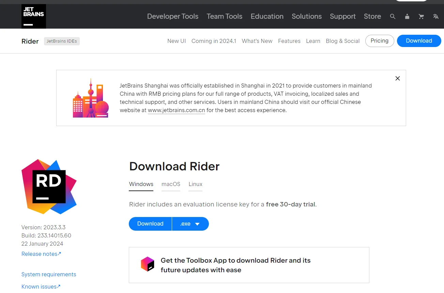Open the System requirements link

pos(49,274)
